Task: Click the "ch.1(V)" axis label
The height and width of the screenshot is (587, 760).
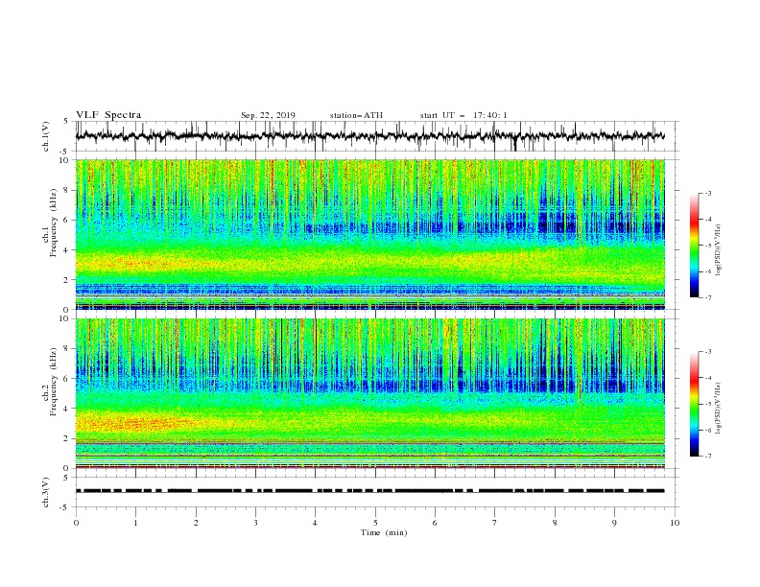Action: [46, 136]
